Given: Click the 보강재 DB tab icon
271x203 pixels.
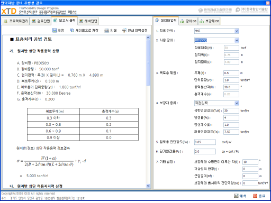Looking at the screenshot, I should (202, 21).
